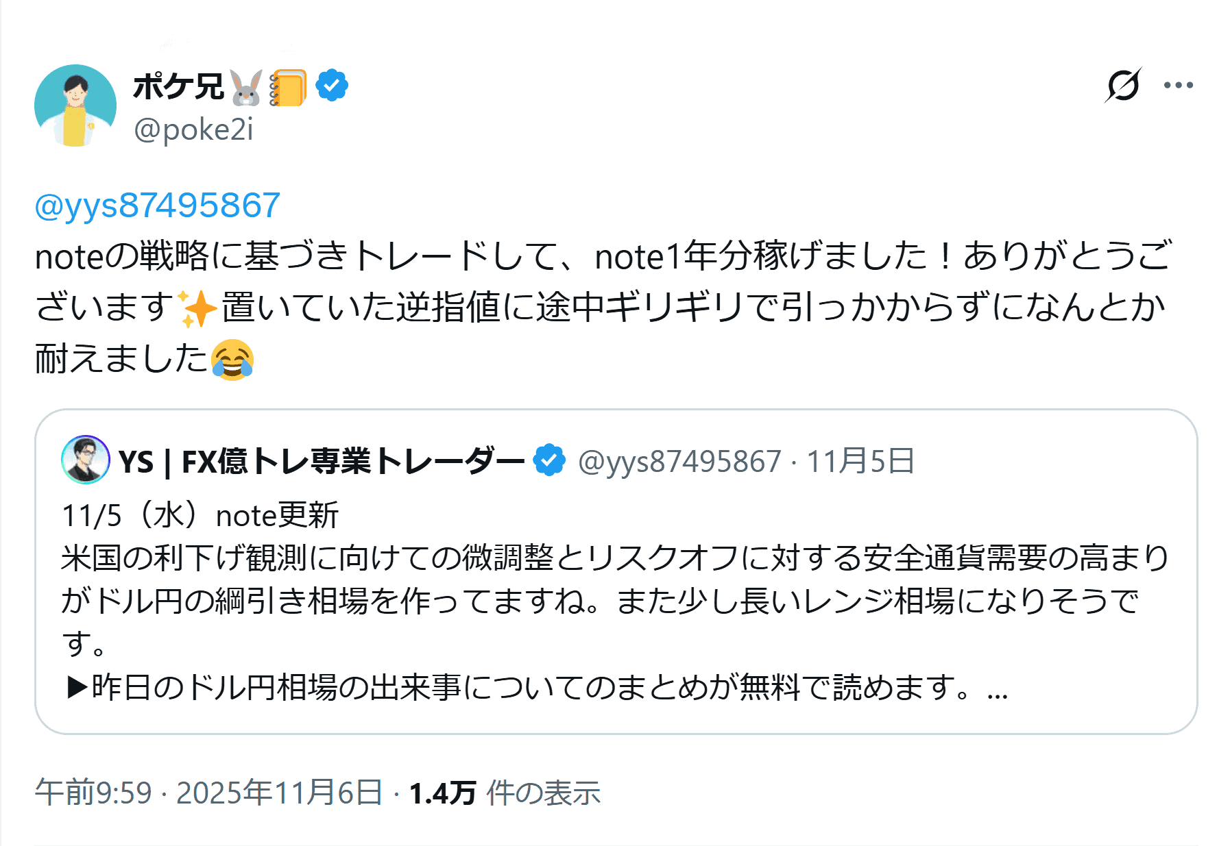Click the rabbit emoji in the display name
This screenshot has height=846, width=1230.
coord(245,88)
